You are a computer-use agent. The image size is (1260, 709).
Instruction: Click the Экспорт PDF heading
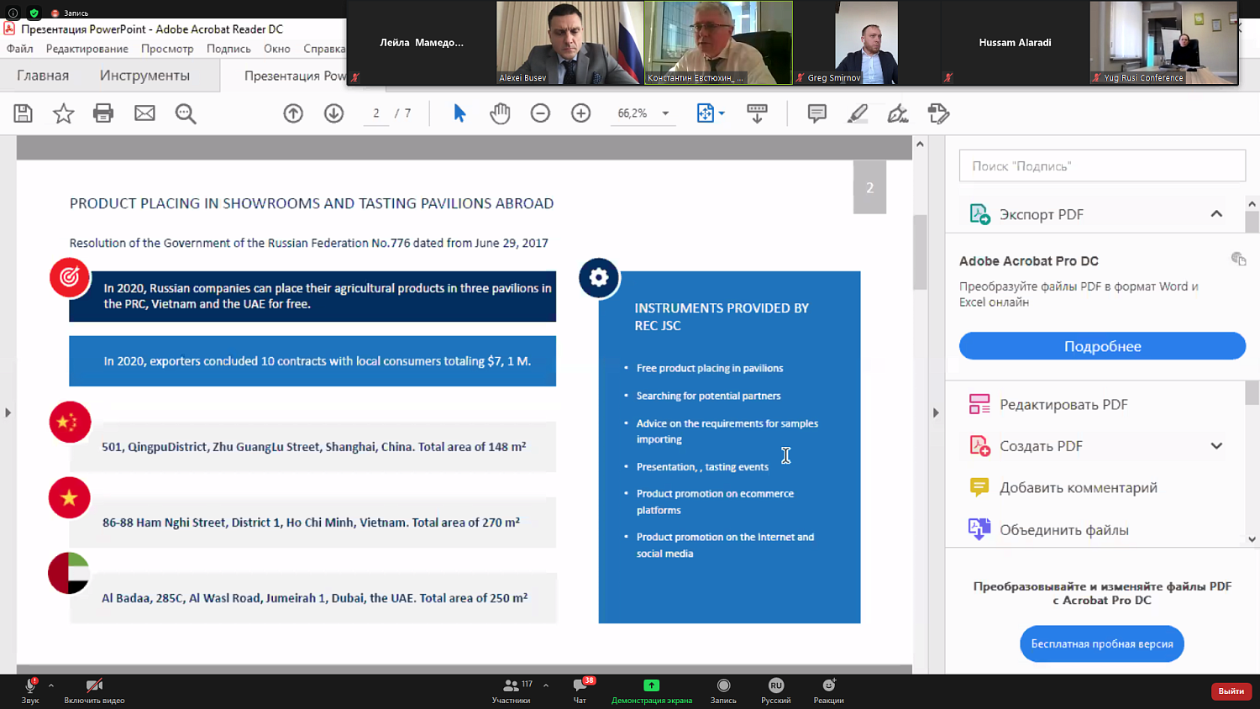point(1041,214)
